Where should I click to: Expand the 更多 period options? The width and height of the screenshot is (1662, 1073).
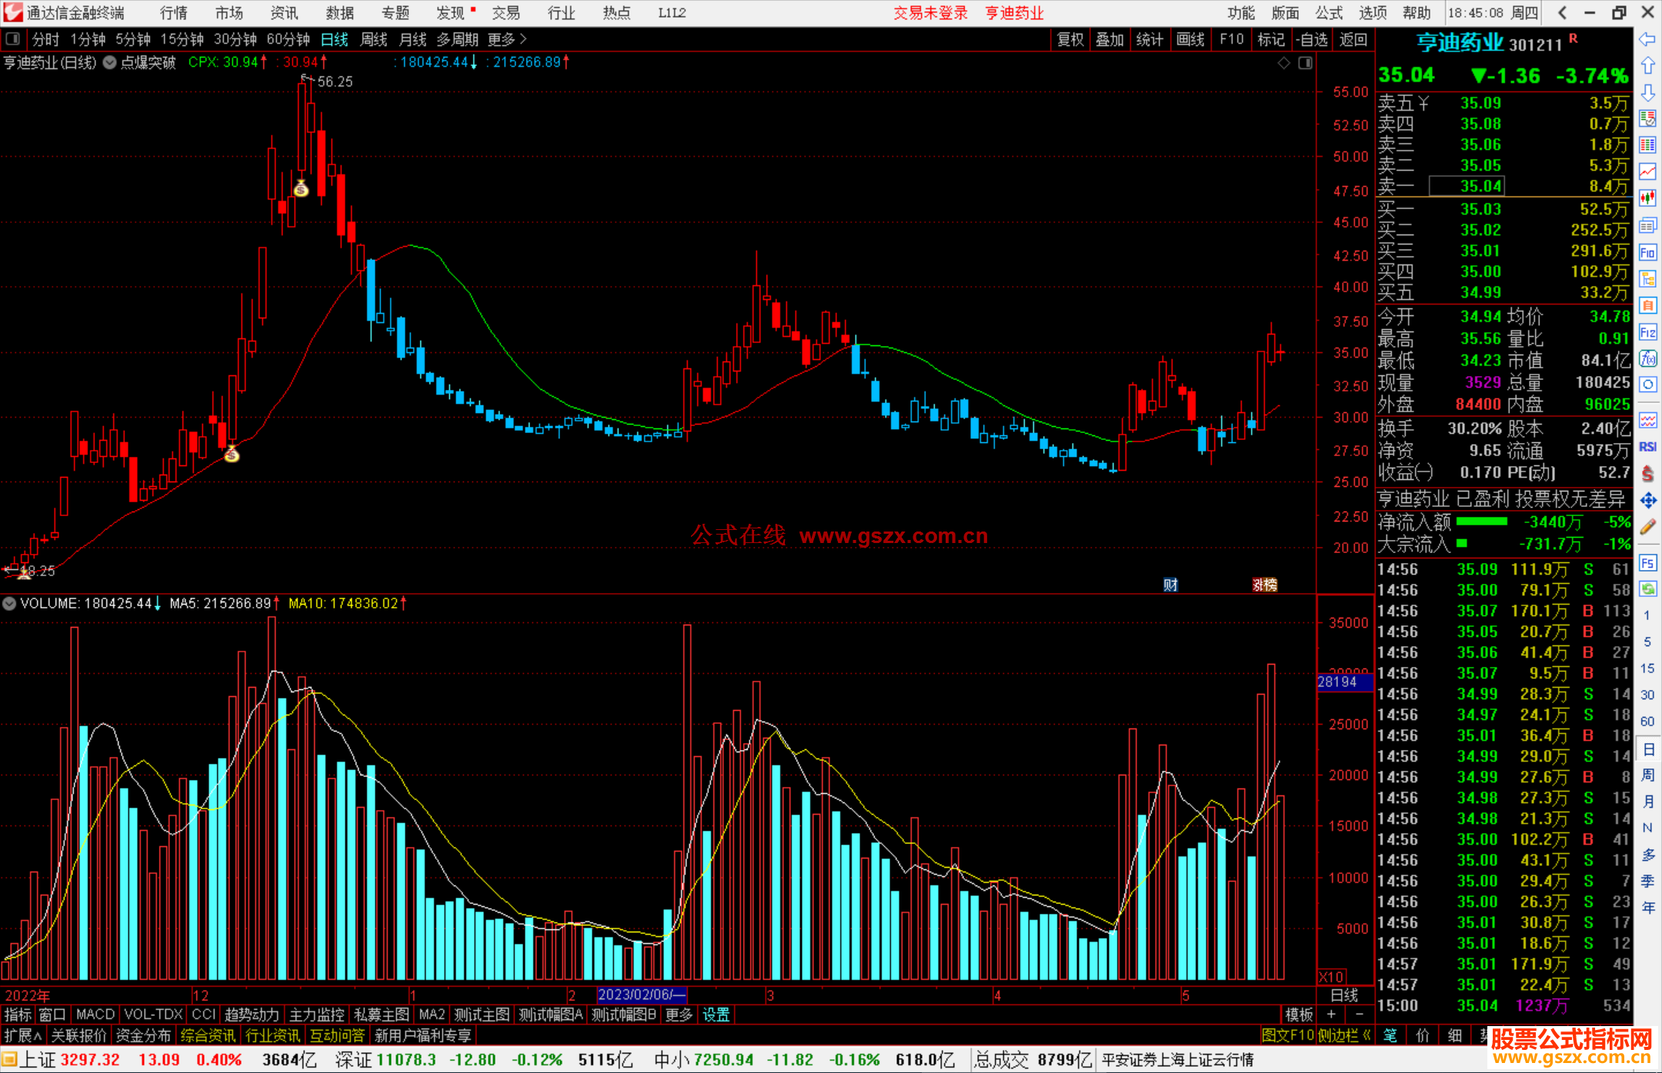click(507, 39)
